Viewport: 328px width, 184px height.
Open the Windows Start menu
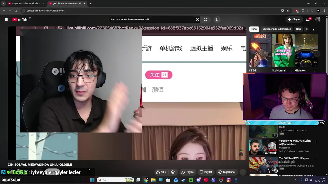(x=92, y=180)
